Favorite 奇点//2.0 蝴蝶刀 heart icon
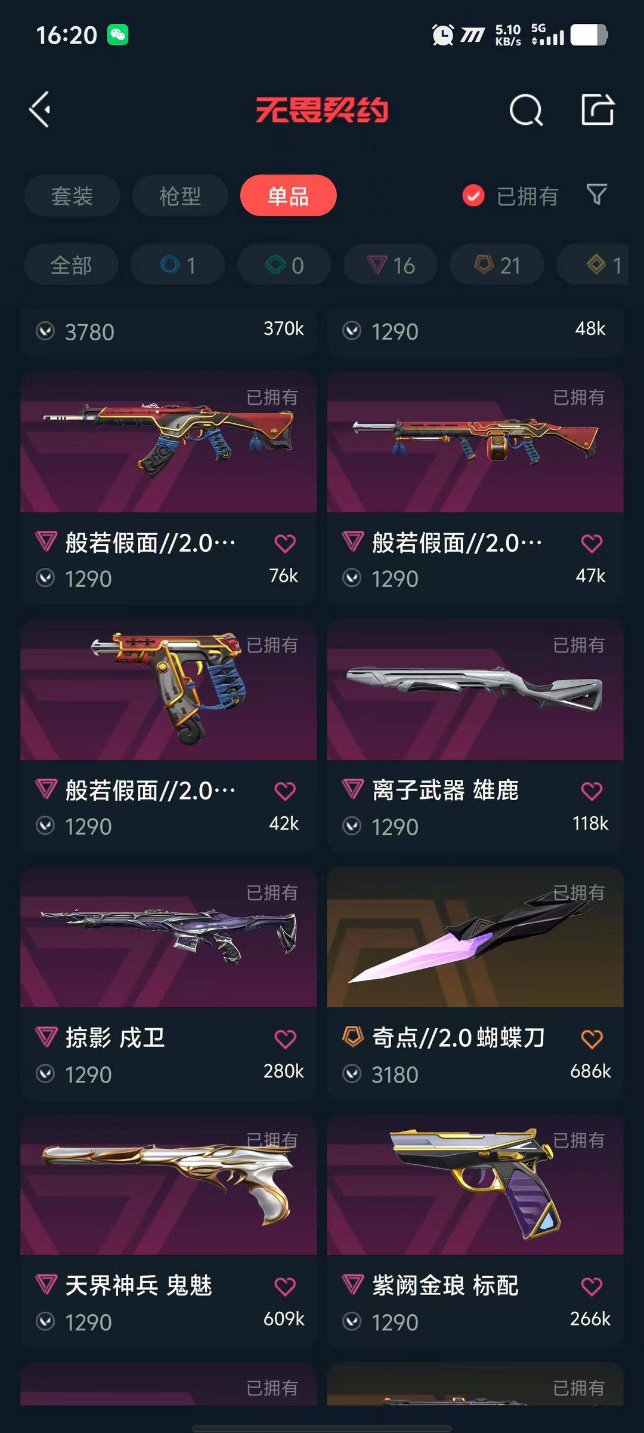Image resolution: width=644 pixels, height=1433 pixels. [x=592, y=1039]
